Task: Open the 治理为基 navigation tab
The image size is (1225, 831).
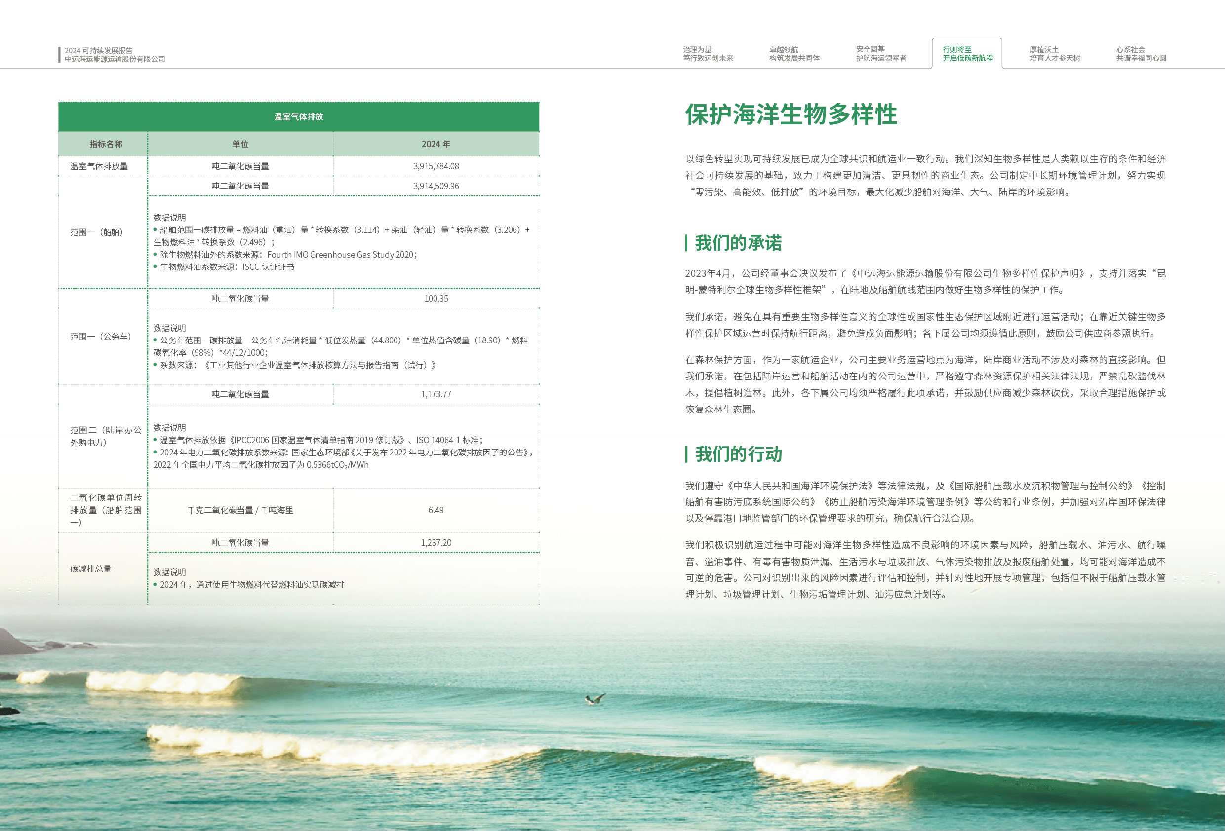Action: tap(708, 54)
